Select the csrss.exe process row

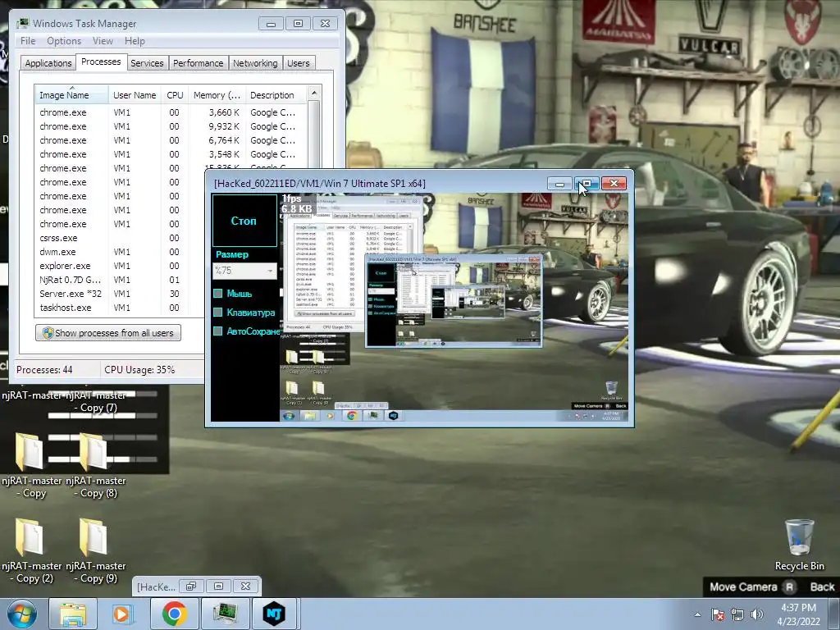(121, 238)
